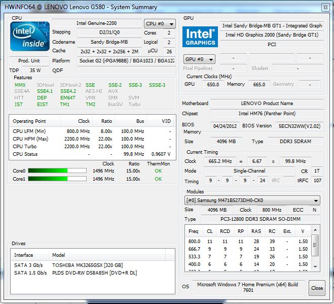Click the Intel Genuine-2200 CPU name field
The height and width of the screenshot is (304, 334).
(x=97, y=23)
